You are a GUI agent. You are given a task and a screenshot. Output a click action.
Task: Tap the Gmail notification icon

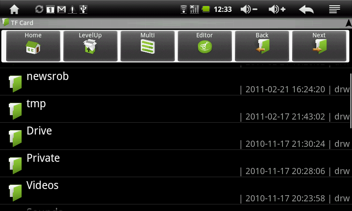click(x=61, y=9)
